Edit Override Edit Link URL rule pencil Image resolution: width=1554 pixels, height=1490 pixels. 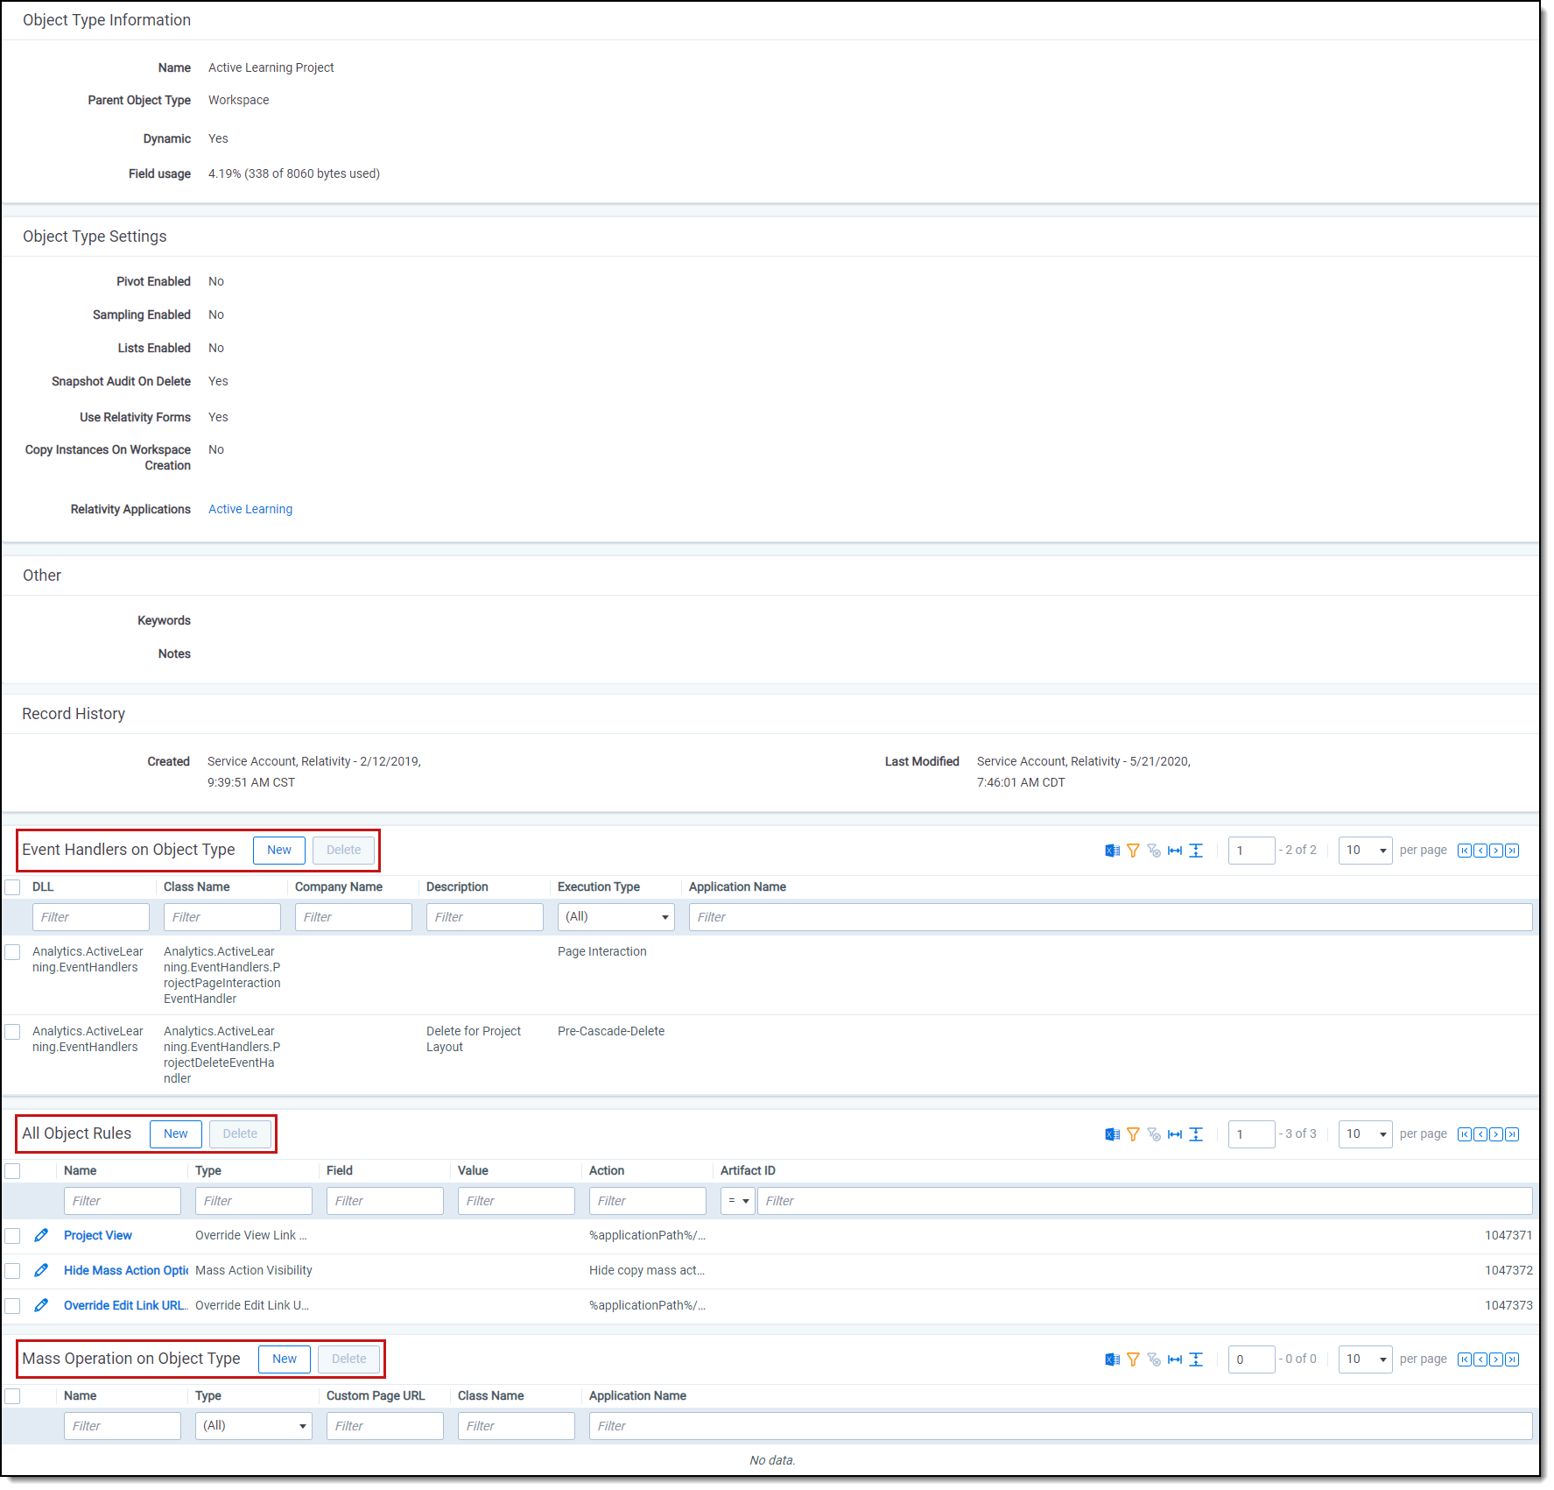coord(41,1305)
